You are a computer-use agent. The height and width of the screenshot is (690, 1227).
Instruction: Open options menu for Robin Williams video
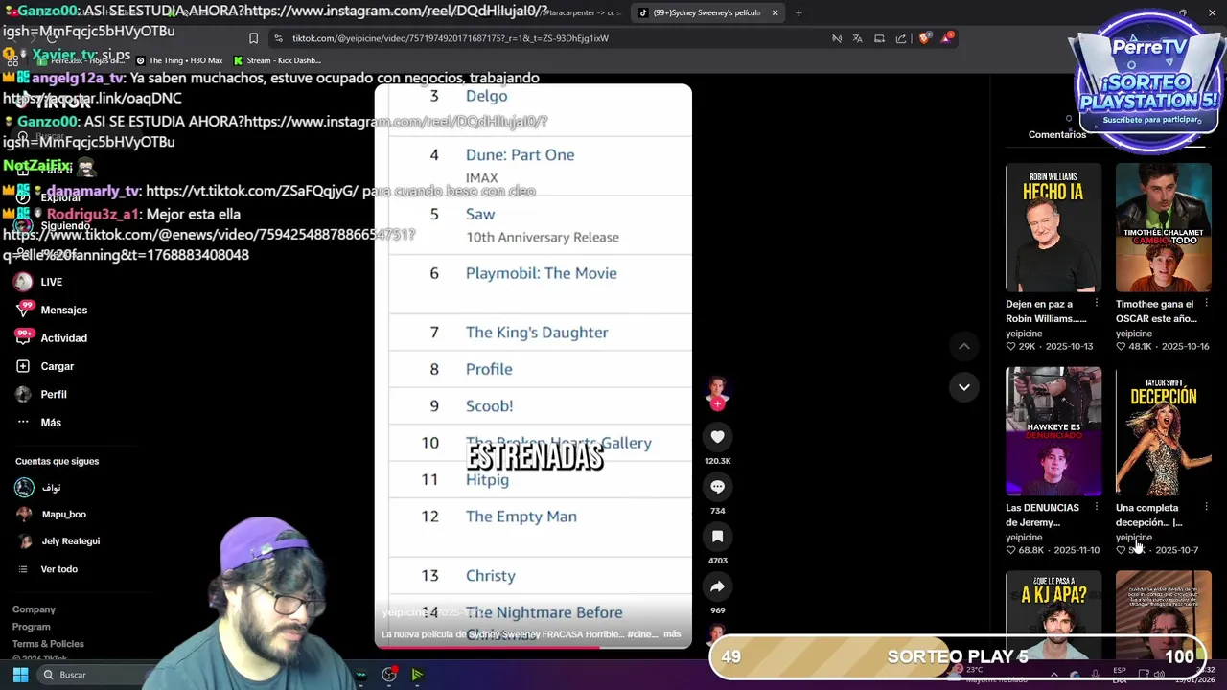click(1096, 304)
